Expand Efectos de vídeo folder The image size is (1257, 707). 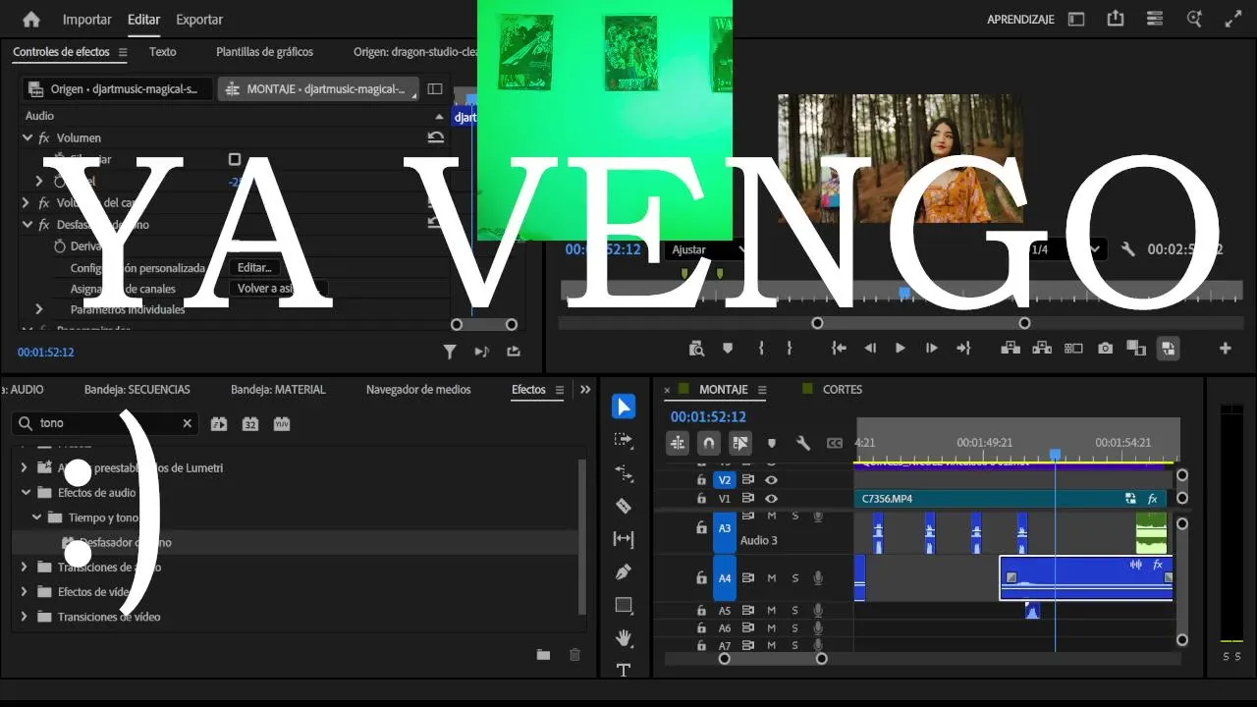pyautogui.click(x=25, y=592)
